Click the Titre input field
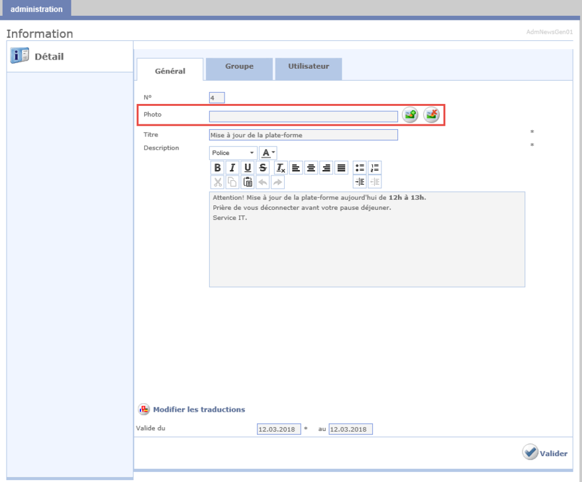The image size is (582, 482). 303,135
